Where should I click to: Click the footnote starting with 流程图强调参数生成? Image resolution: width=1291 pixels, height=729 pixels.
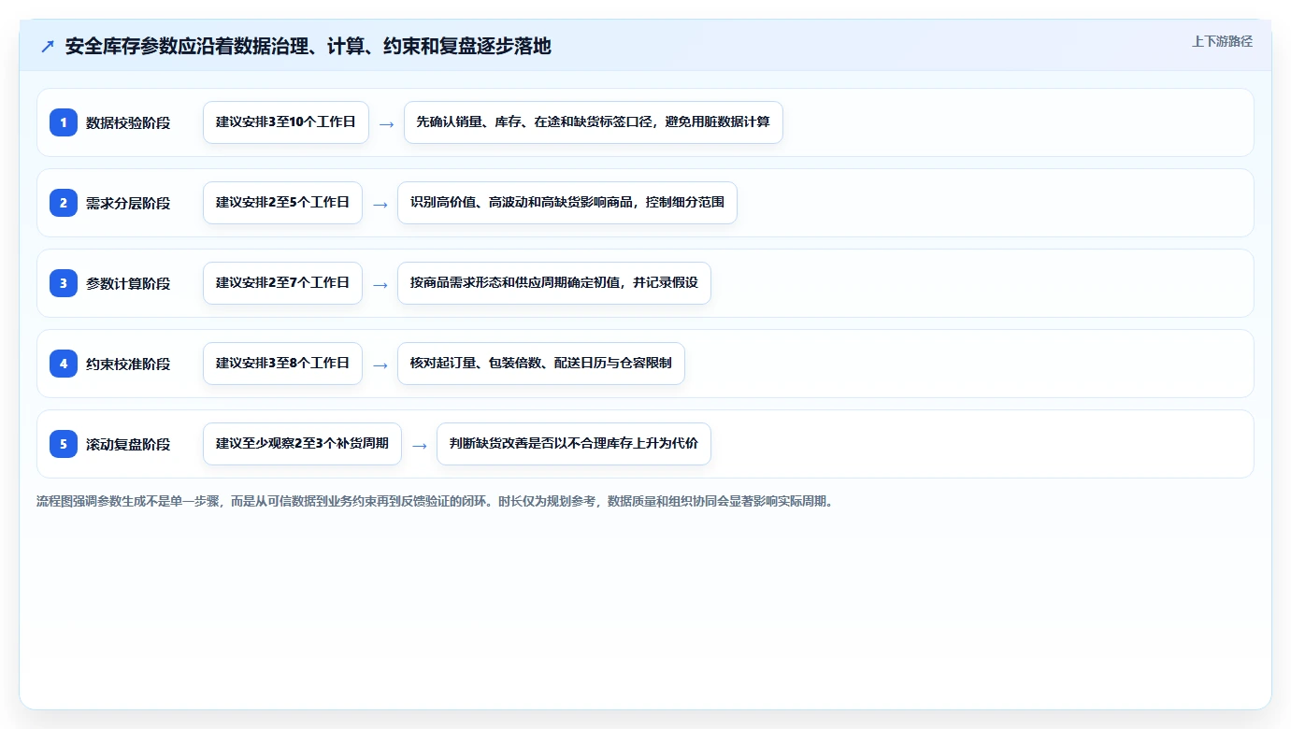435,501
